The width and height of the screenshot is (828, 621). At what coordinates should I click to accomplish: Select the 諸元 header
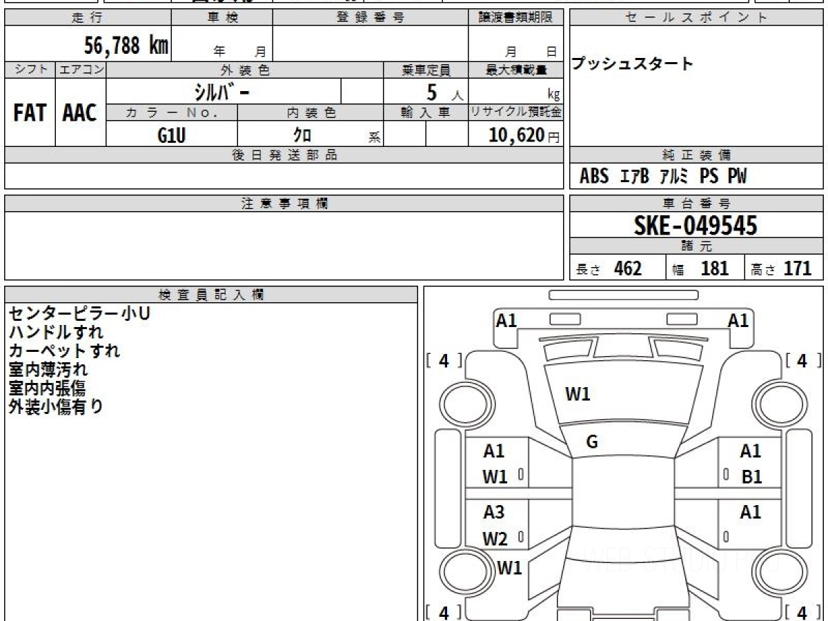pyautogui.click(x=696, y=247)
